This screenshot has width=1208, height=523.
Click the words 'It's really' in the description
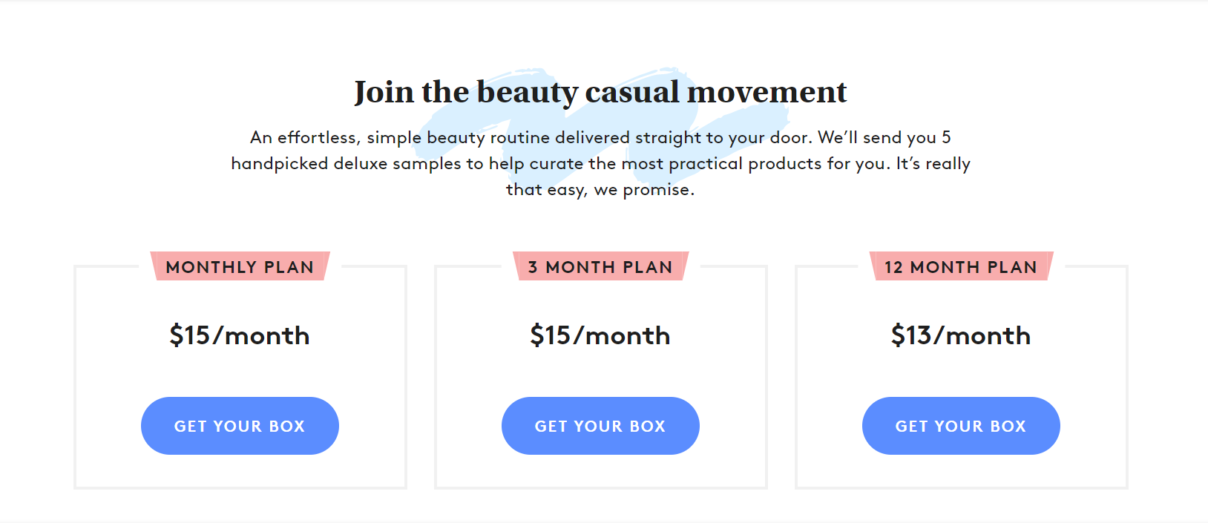(933, 163)
